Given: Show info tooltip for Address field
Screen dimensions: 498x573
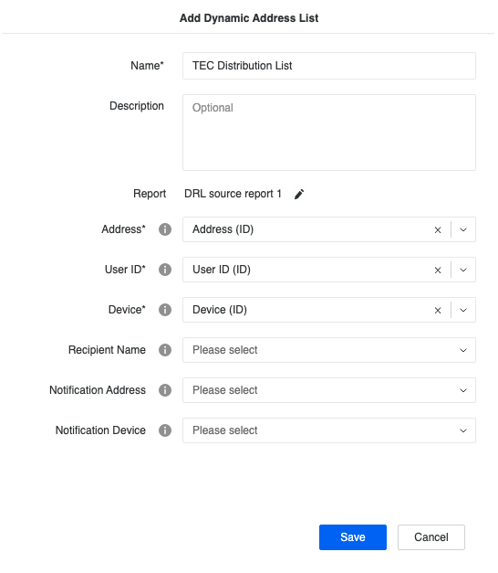Looking at the screenshot, I should tap(165, 229).
